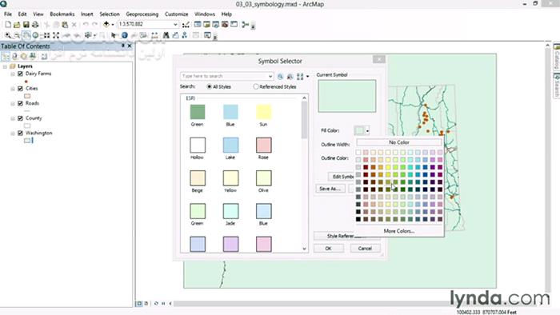Click the Open folder icon in toolbar

[x=17, y=25]
